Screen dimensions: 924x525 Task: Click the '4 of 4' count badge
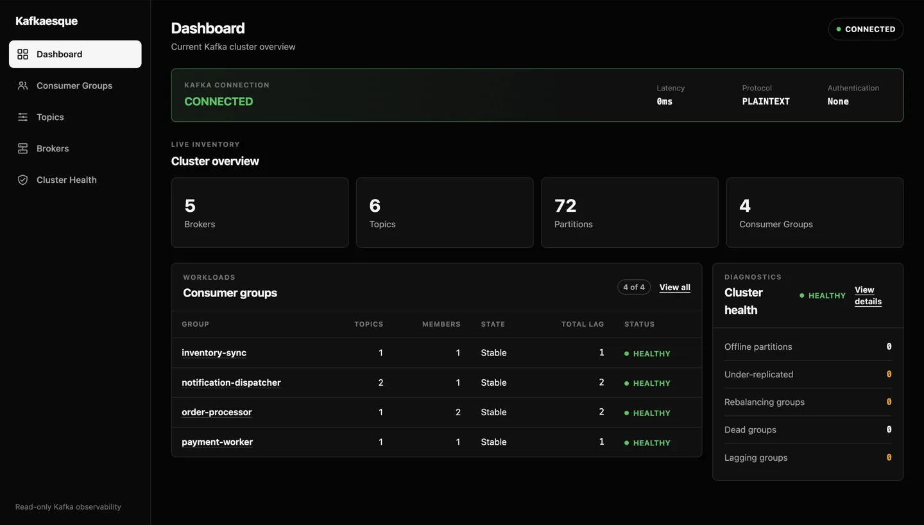click(634, 287)
